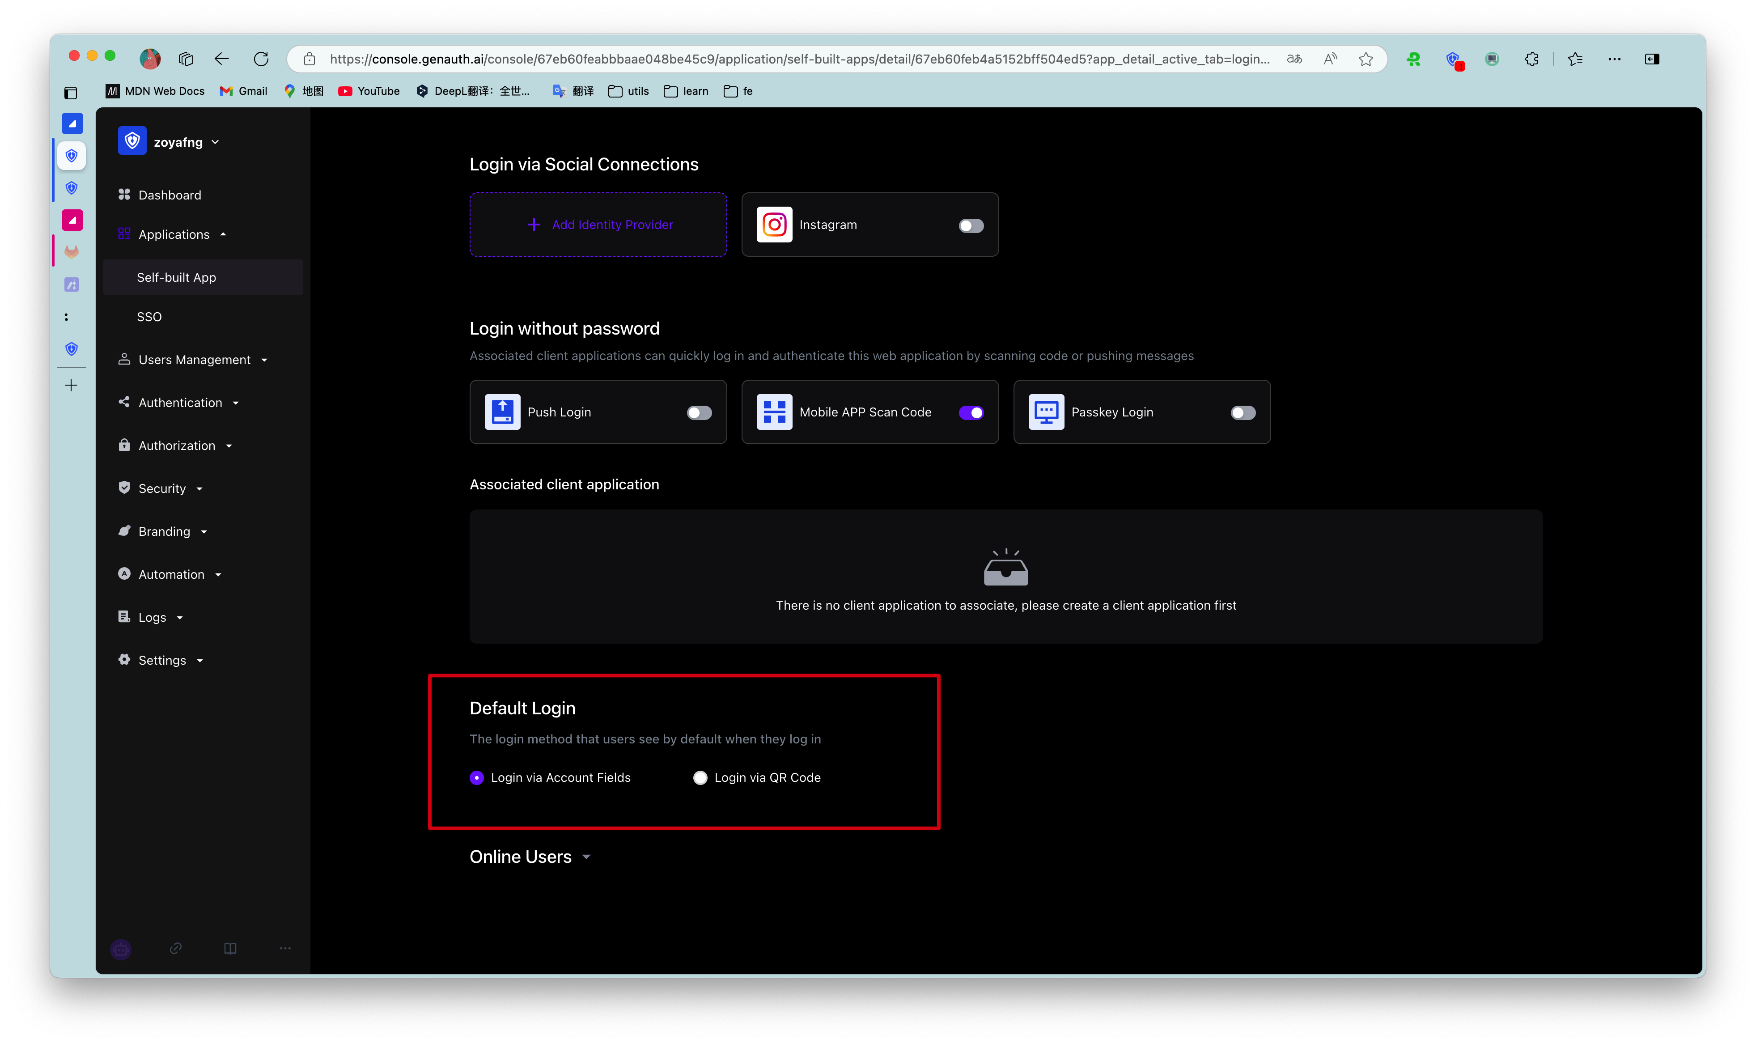Image resolution: width=1756 pixels, height=1044 pixels.
Task: Switch to the Self-built App menu item
Action: click(x=177, y=277)
